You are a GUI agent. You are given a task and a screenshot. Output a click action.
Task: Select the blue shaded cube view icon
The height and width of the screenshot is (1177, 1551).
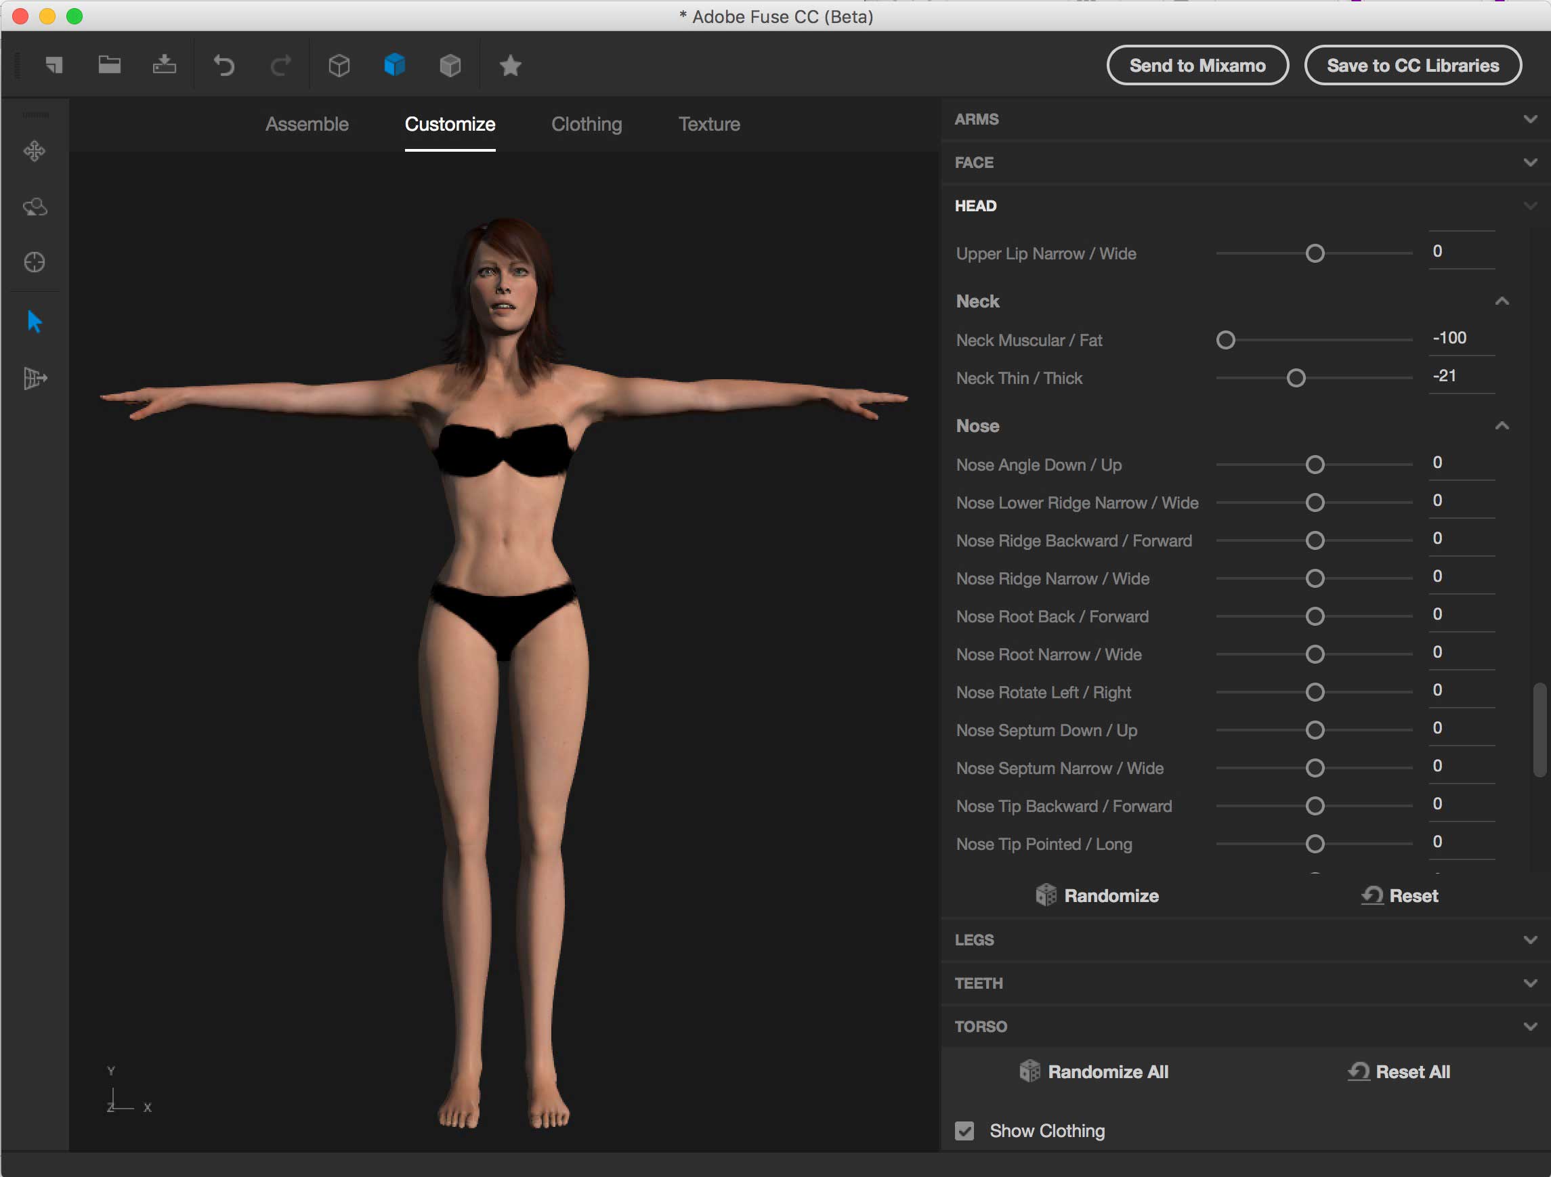394,65
